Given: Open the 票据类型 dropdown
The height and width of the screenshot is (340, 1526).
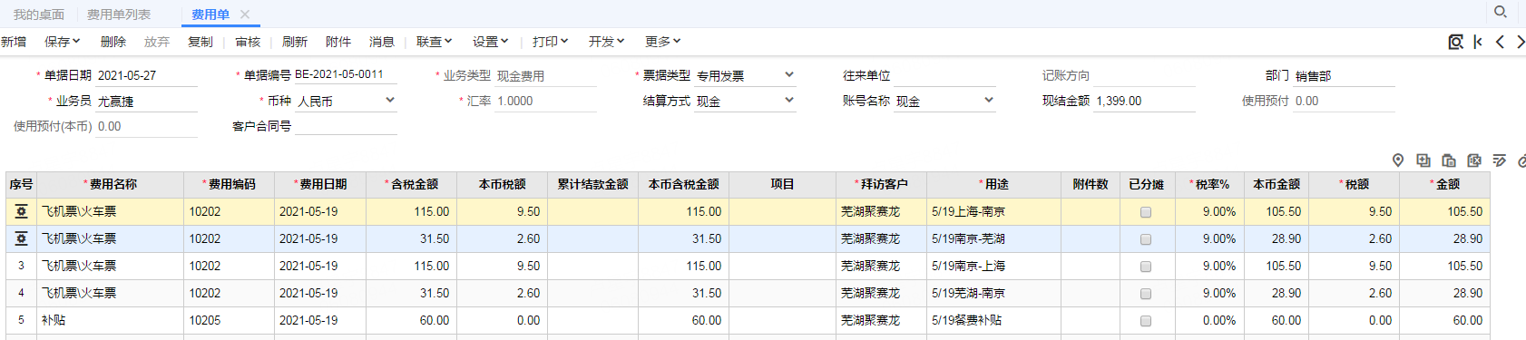Looking at the screenshot, I should (789, 75).
